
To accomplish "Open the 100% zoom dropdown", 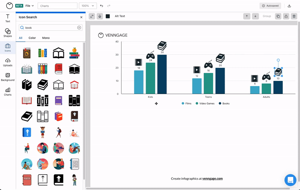I will (88, 6).
